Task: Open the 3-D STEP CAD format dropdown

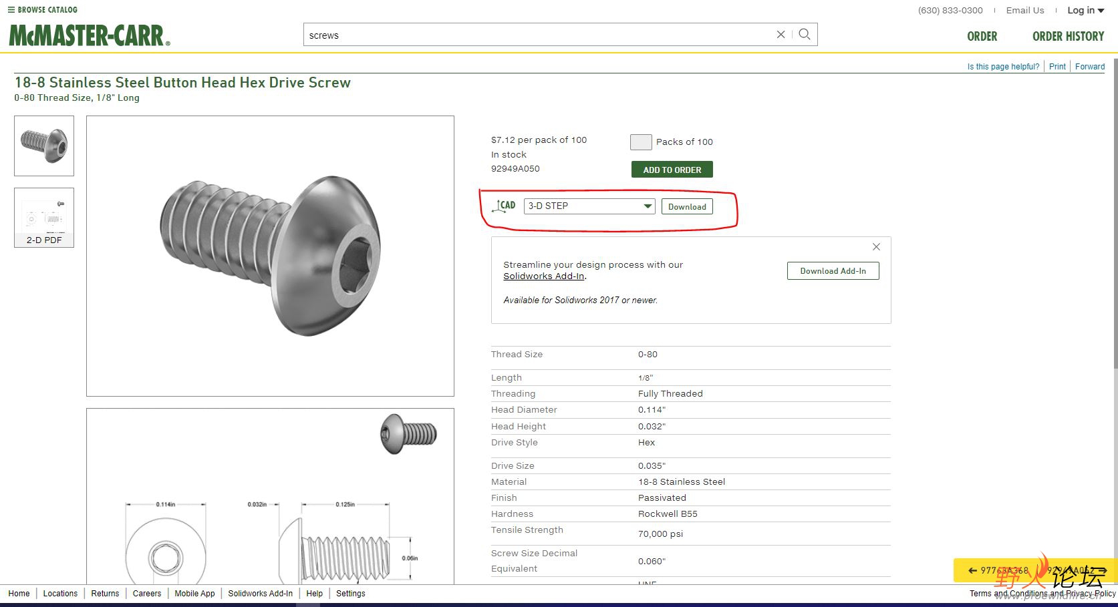Action: coord(589,206)
